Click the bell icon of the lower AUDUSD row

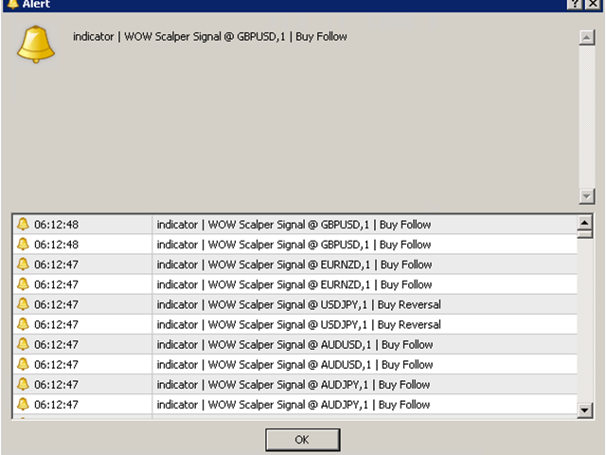point(23,364)
